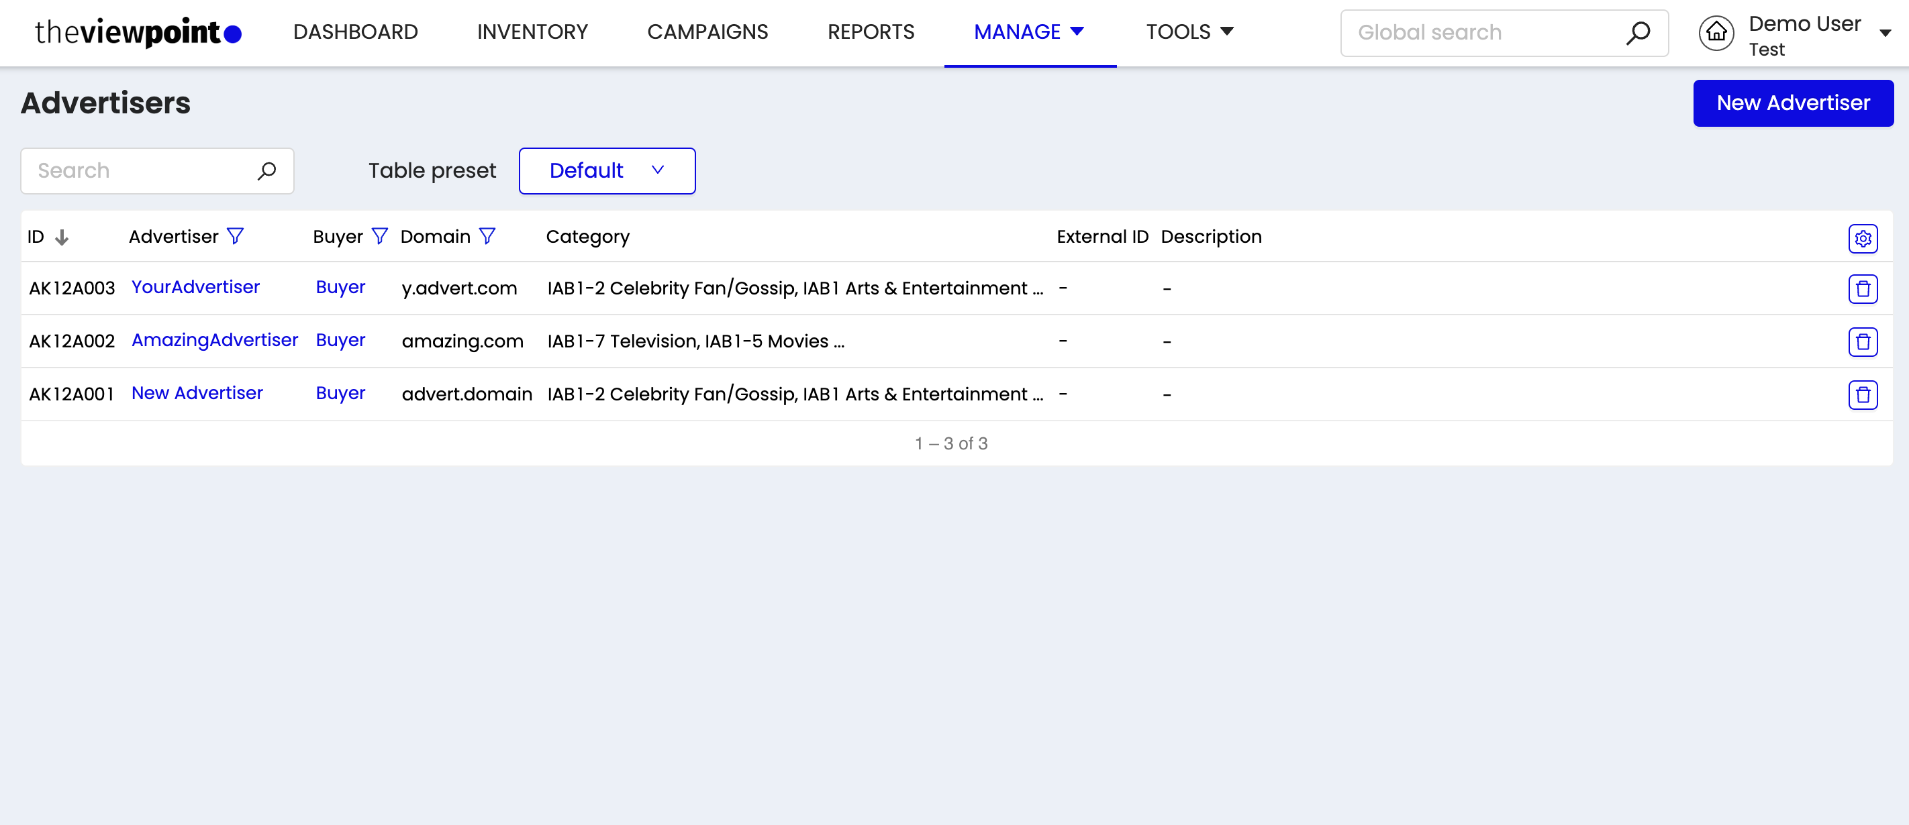The height and width of the screenshot is (825, 1909).
Task: Select the AK12A003 ID cell
Action: [x=72, y=289]
